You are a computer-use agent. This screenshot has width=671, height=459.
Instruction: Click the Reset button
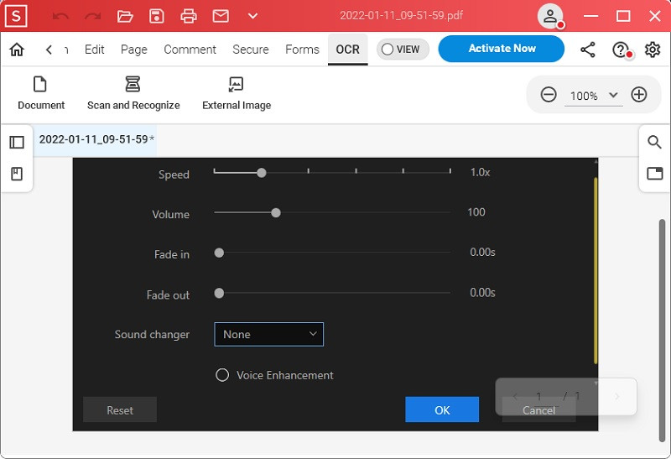click(x=120, y=409)
